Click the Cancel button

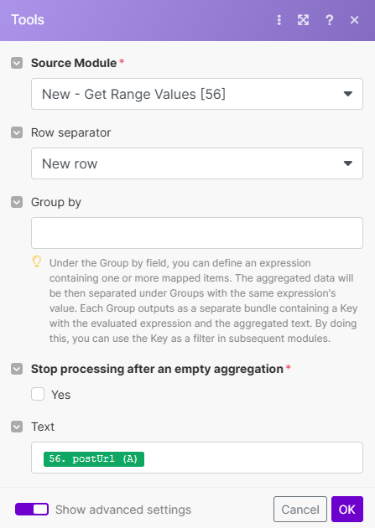(300, 510)
